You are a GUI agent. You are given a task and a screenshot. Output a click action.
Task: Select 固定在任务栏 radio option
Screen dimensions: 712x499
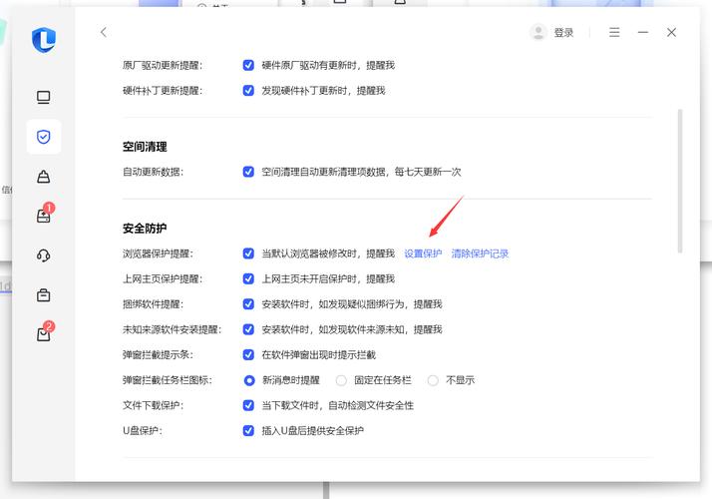pos(341,380)
